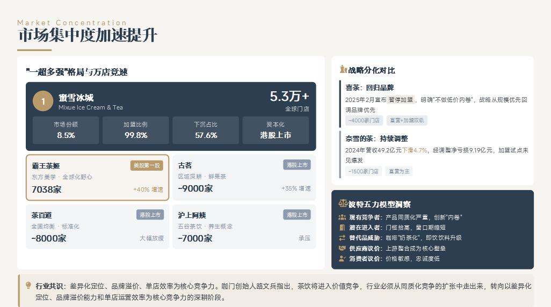Click the 区域深耕 · 鲜果茶 tagline
This screenshot has height=307, width=551.
coord(202,177)
